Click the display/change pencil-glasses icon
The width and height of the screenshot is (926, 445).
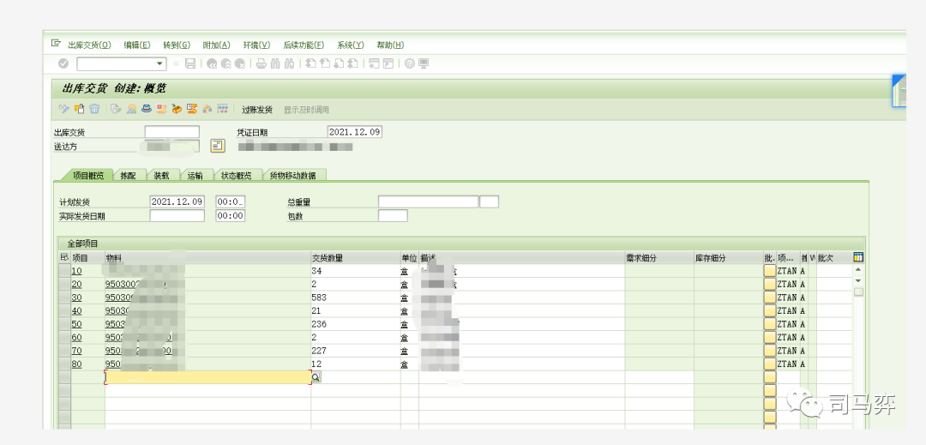click(x=63, y=109)
